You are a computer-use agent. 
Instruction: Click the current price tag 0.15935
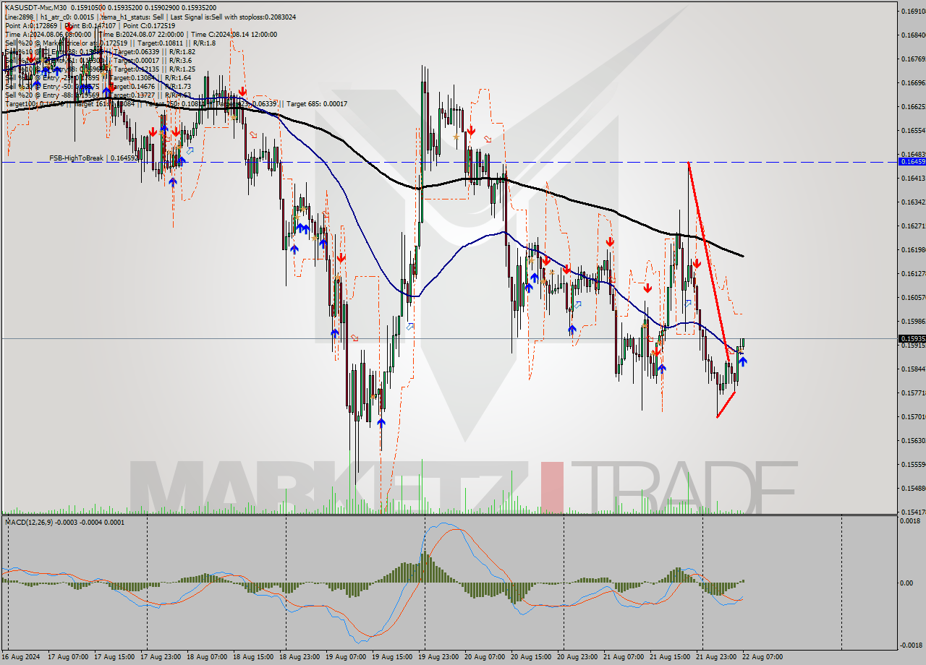(912, 338)
